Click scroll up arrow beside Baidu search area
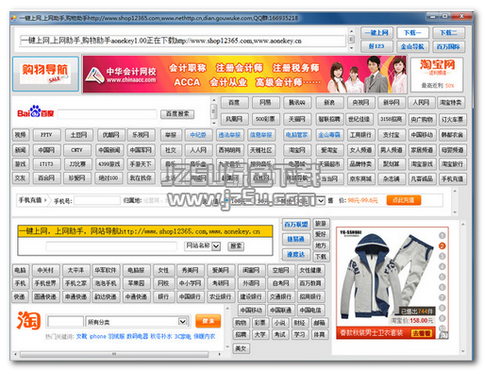Viewport: 484px width, 371px height. pos(214,100)
